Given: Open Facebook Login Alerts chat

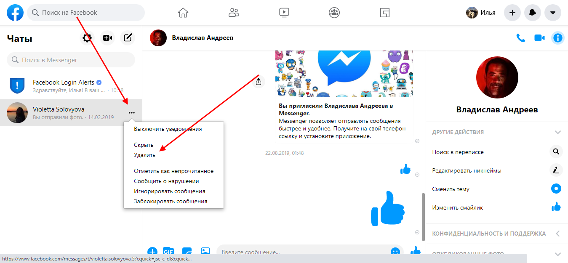Looking at the screenshot, I should pyautogui.click(x=71, y=86).
